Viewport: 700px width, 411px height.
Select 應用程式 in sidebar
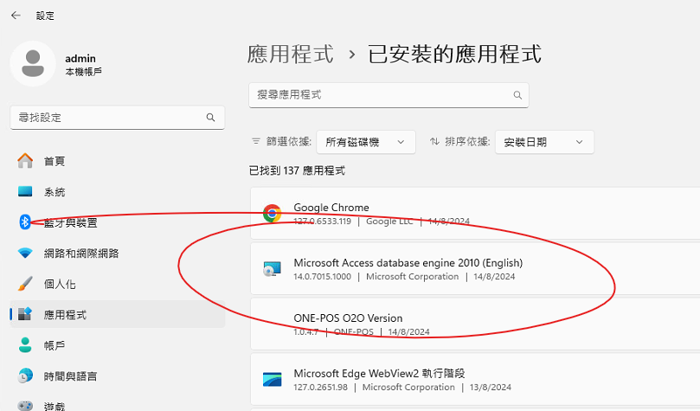(x=118, y=314)
